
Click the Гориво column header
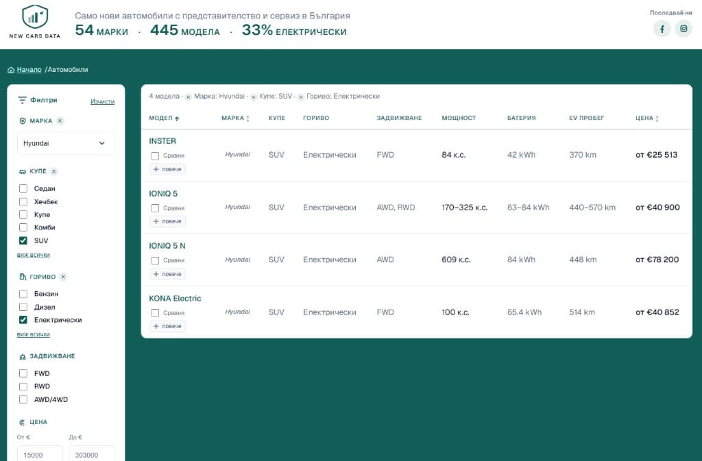coord(316,118)
